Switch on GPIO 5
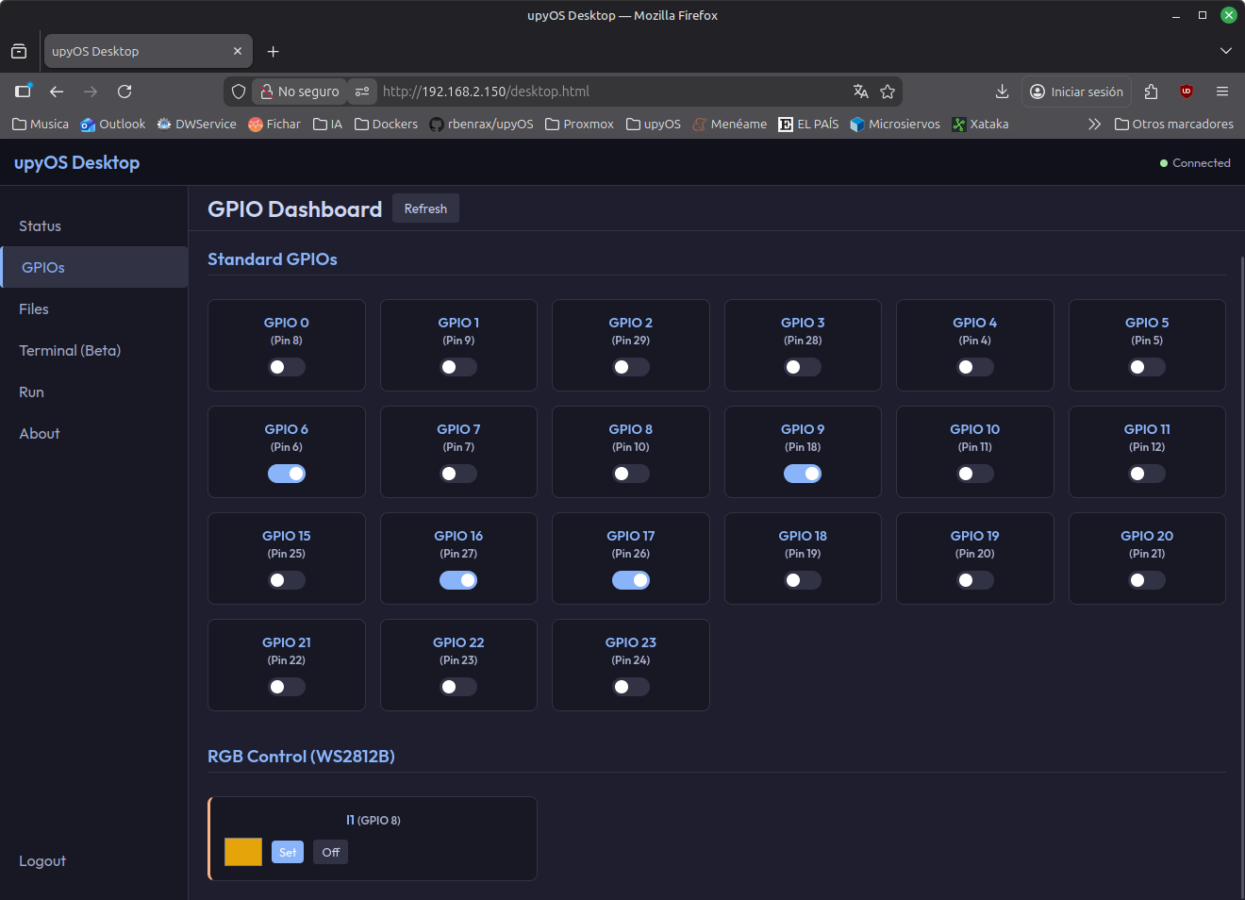The width and height of the screenshot is (1245, 900). point(1147,367)
